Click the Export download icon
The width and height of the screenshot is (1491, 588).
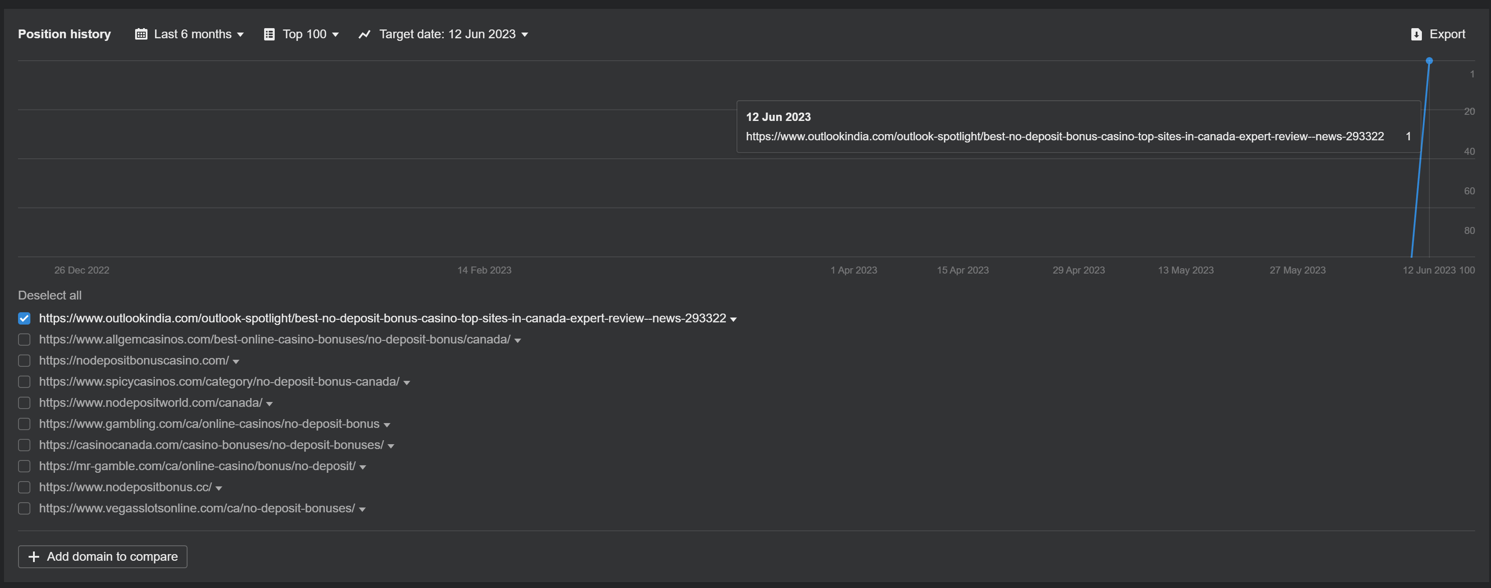pos(1416,34)
